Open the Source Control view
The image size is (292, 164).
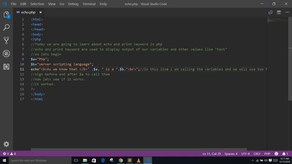pos(6,41)
